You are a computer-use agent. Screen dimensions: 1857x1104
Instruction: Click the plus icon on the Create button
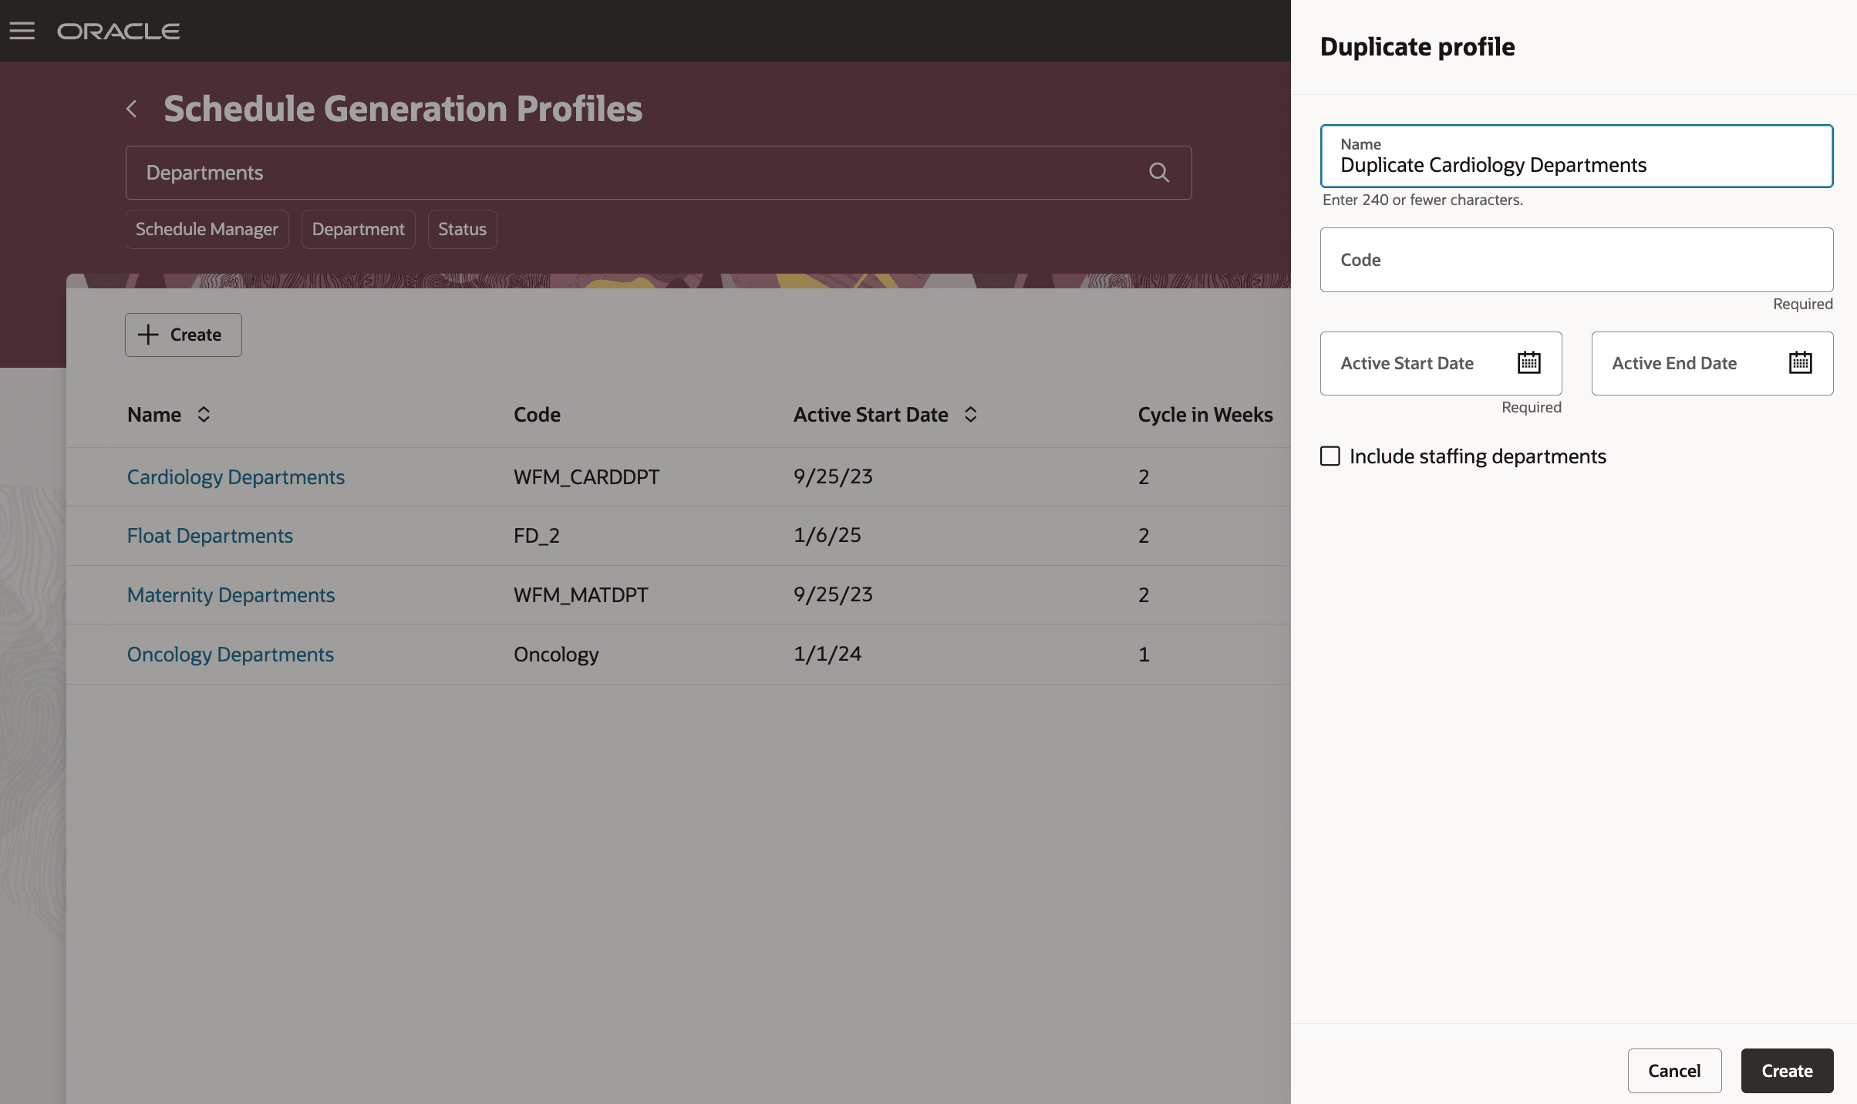coord(147,335)
